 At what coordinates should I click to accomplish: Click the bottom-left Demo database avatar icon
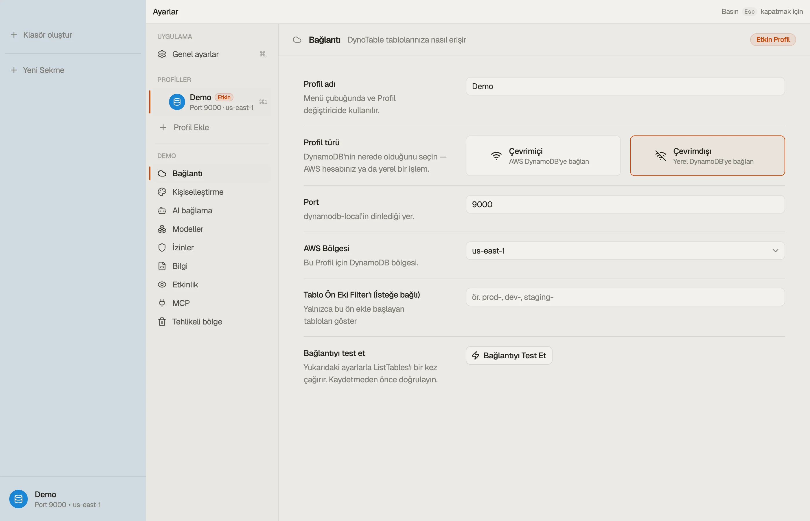(19, 499)
